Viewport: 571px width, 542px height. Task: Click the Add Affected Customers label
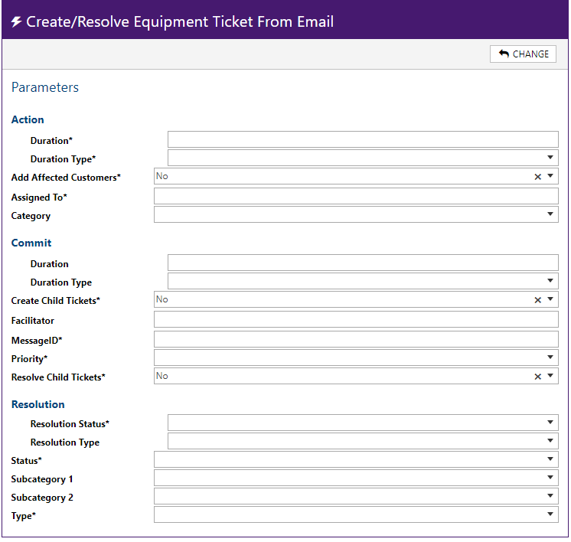click(x=66, y=178)
